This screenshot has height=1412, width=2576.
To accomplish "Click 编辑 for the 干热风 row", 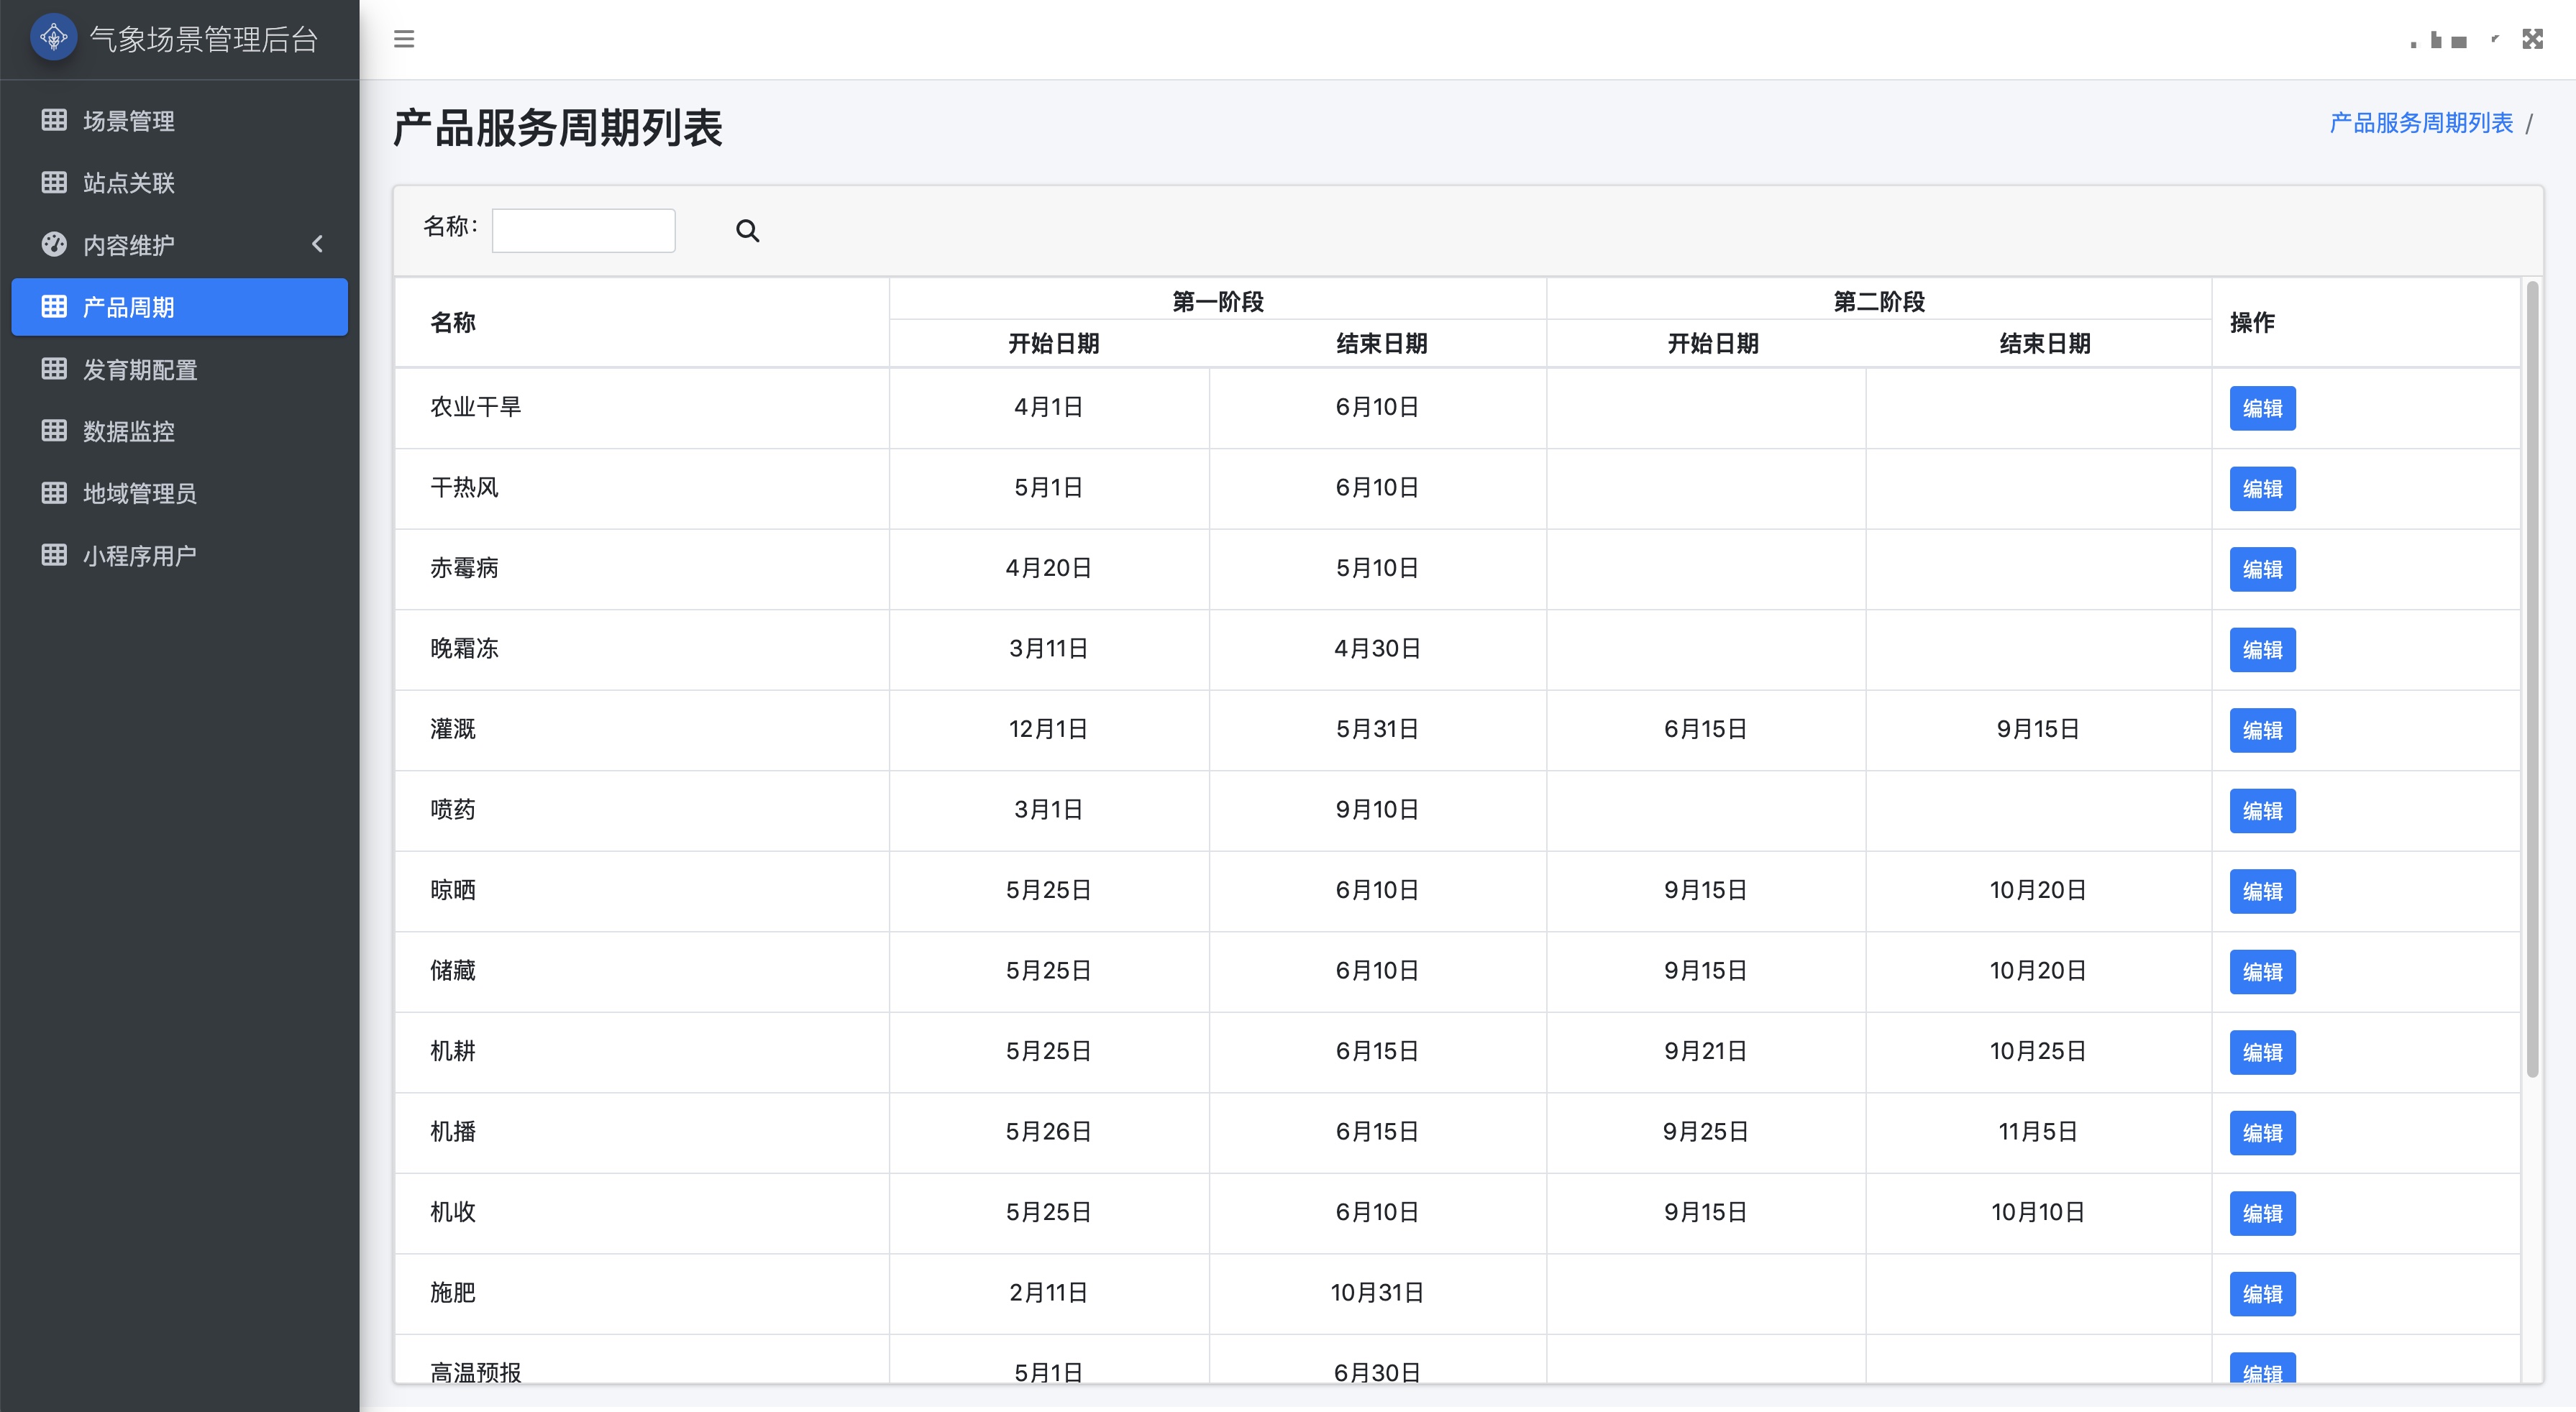I will pos(2262,489).
